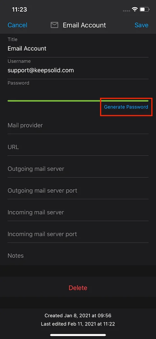Tap the Notes field

78,256
